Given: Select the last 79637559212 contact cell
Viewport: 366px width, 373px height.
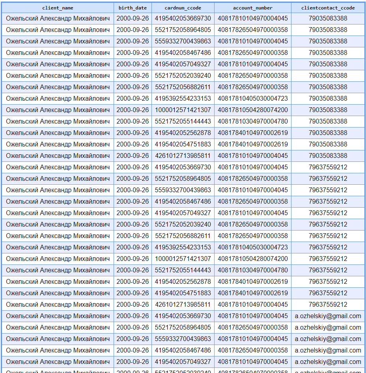Looking at the screenshot, I should coord(328,304).
